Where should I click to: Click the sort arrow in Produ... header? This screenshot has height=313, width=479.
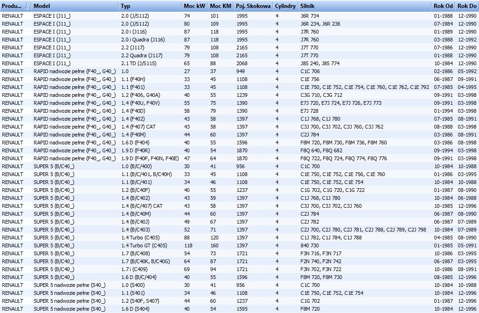point(27,6)
